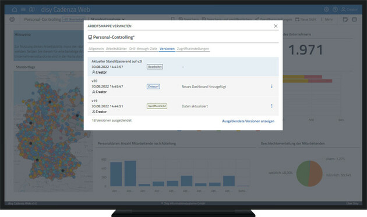Switch to the Allgemein tab
367x217 pixels.
[96, 49]
